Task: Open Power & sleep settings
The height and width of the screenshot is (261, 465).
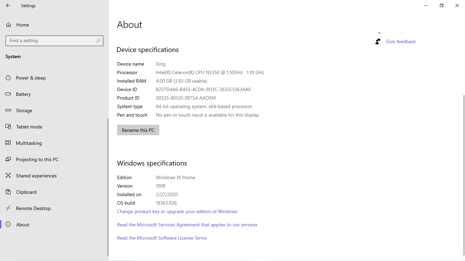Action: click(x=54, y=78)
